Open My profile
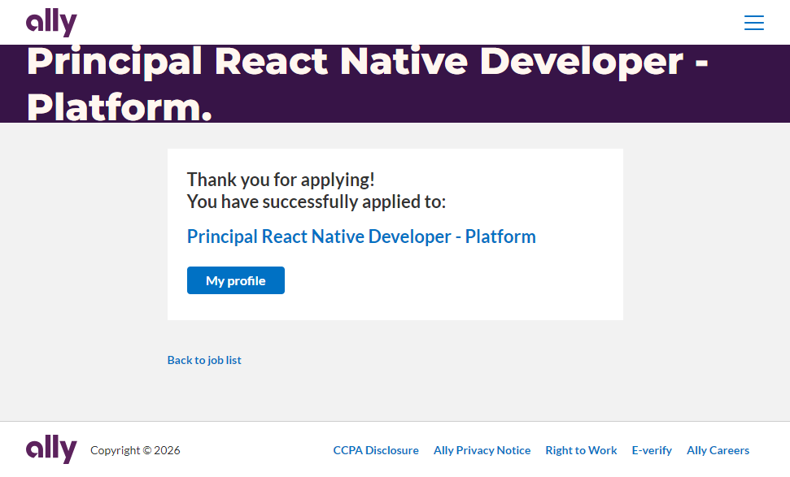The width and height of the screenshot is (790, 477). pyautogui.click(x=235, y=280)
